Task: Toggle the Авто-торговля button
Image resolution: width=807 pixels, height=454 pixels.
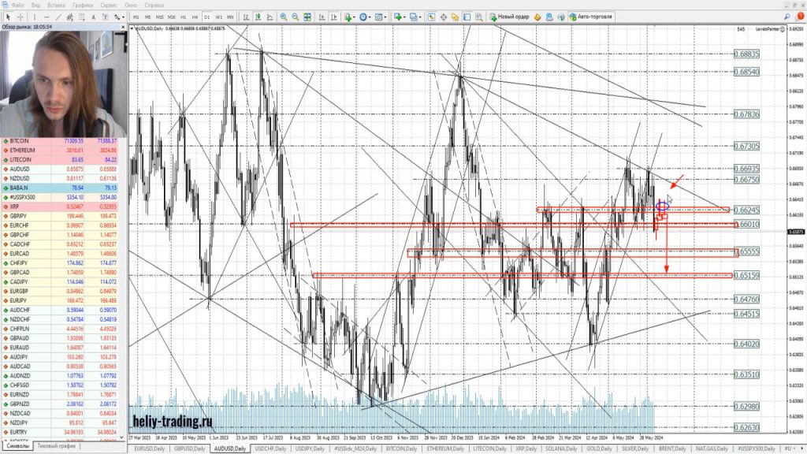Action: [x=591, y=16]
